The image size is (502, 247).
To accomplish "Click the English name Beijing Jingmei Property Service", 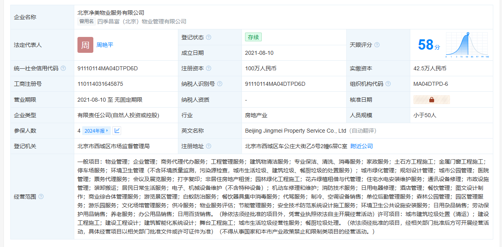I will click(296, 131).
